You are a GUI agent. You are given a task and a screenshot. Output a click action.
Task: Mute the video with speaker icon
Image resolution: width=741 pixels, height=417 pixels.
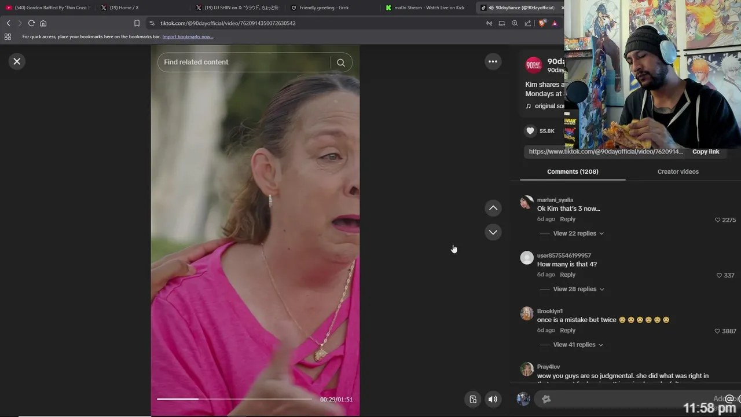click(x=493, y=399)
